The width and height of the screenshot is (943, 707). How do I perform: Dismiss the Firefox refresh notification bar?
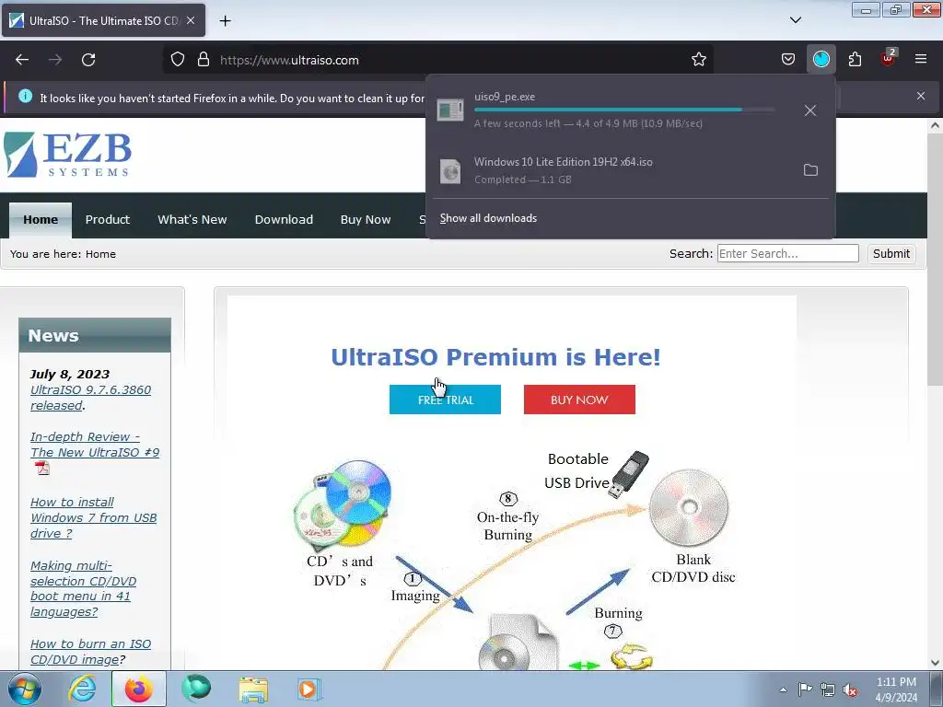tap(920, 96)
